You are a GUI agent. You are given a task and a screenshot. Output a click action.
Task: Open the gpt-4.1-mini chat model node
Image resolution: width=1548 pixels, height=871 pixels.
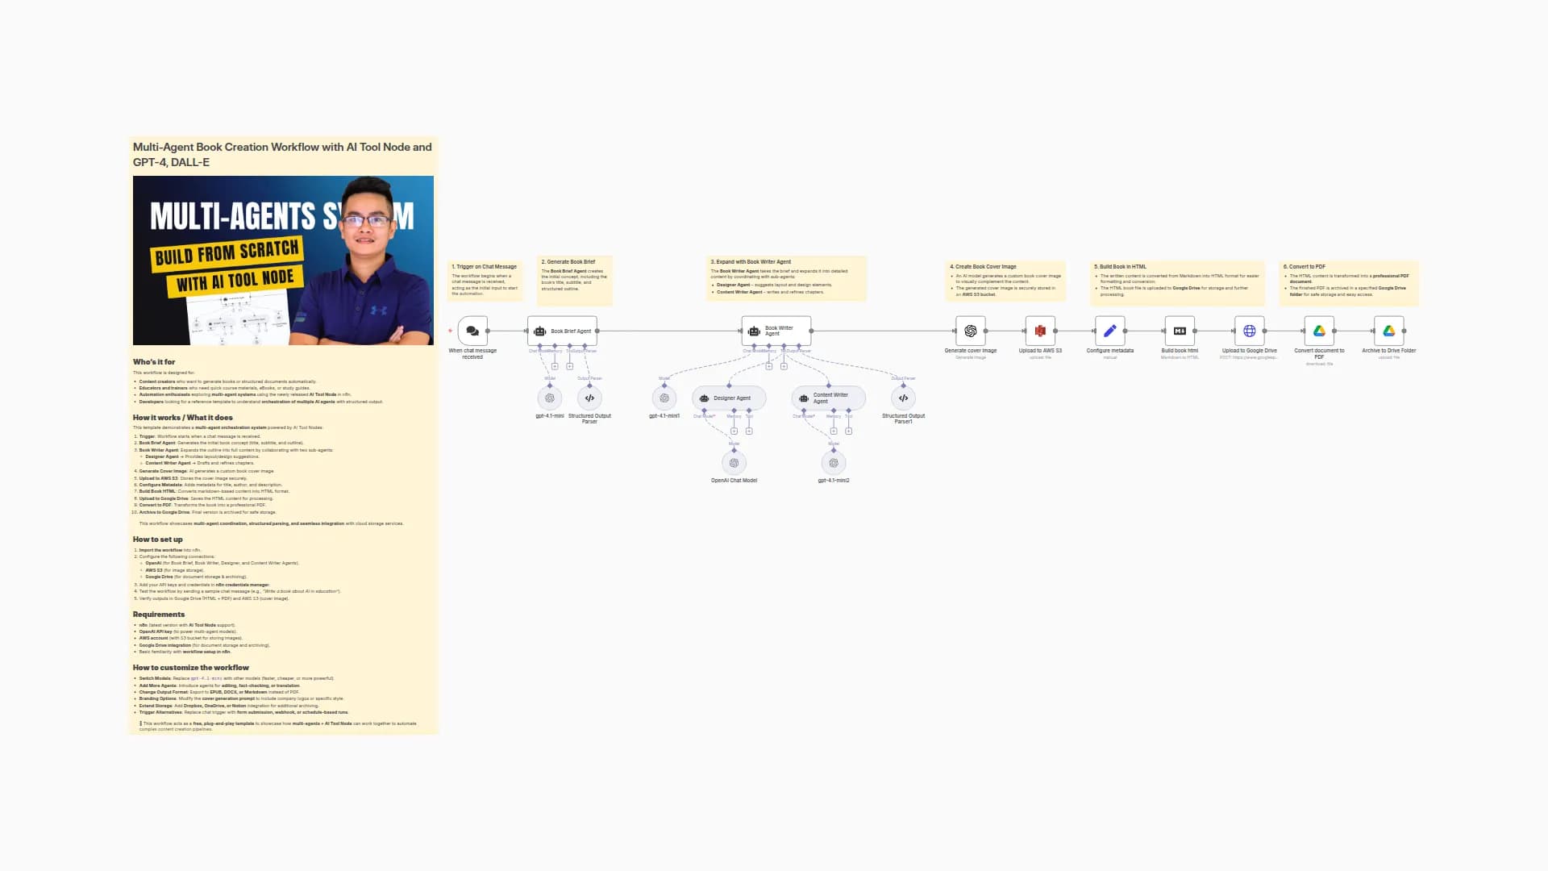[549, 398]
